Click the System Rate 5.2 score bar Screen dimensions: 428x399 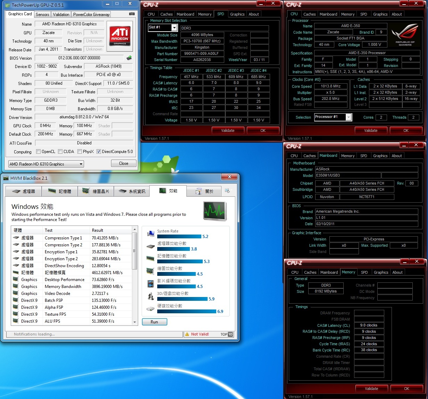click(x=179, y=237)
